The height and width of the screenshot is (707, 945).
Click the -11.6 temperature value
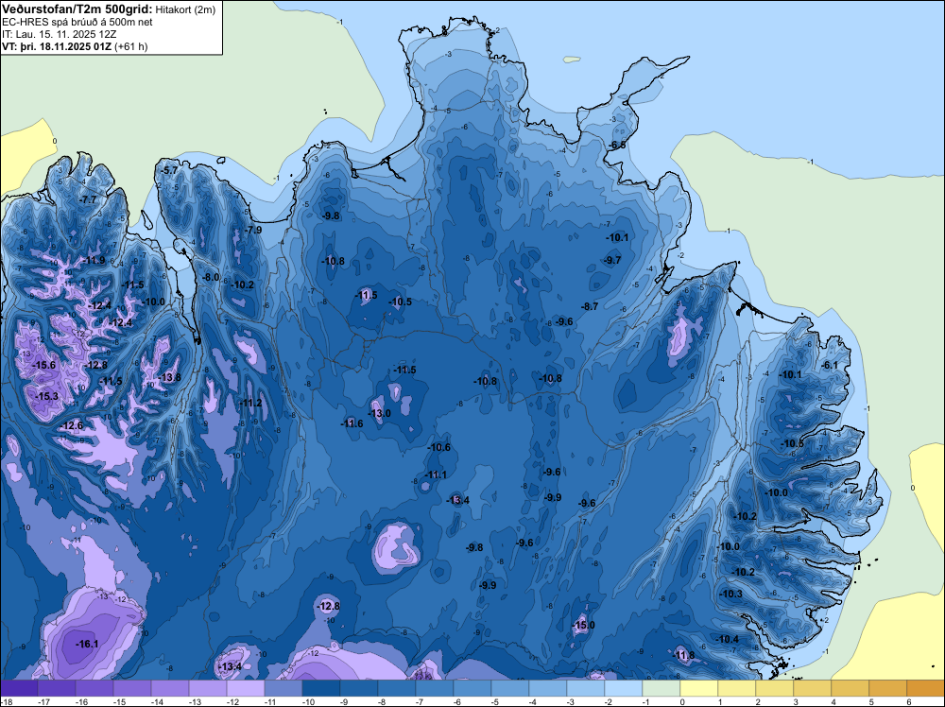(352, 423)
